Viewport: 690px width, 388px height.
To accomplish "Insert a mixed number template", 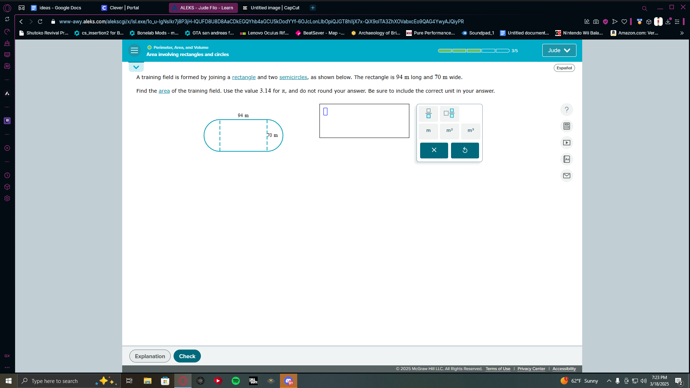I will pyautogui.click(x=449, y=114).
